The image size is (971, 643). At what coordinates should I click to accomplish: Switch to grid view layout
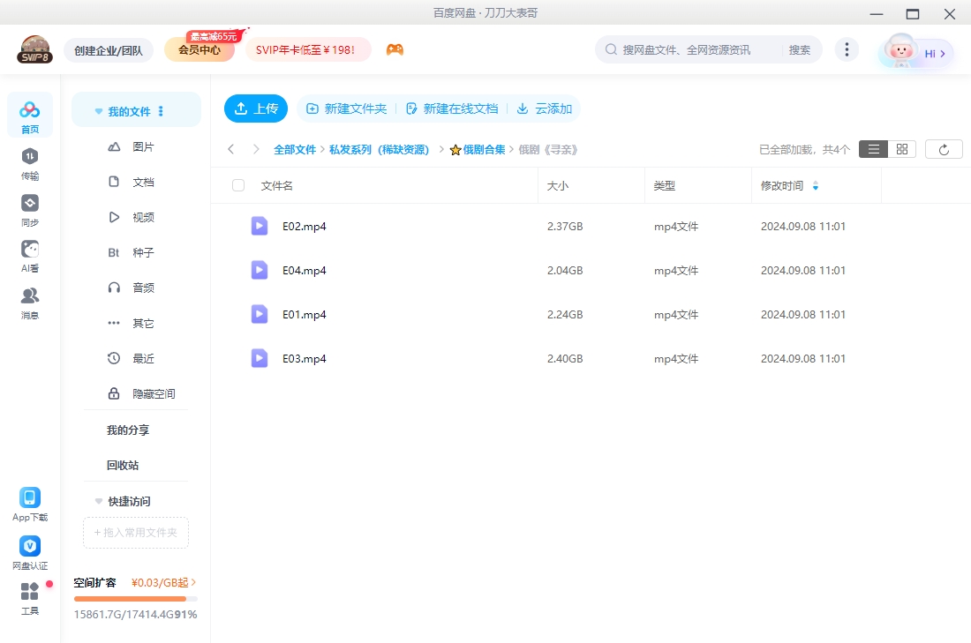coord(901,148)
